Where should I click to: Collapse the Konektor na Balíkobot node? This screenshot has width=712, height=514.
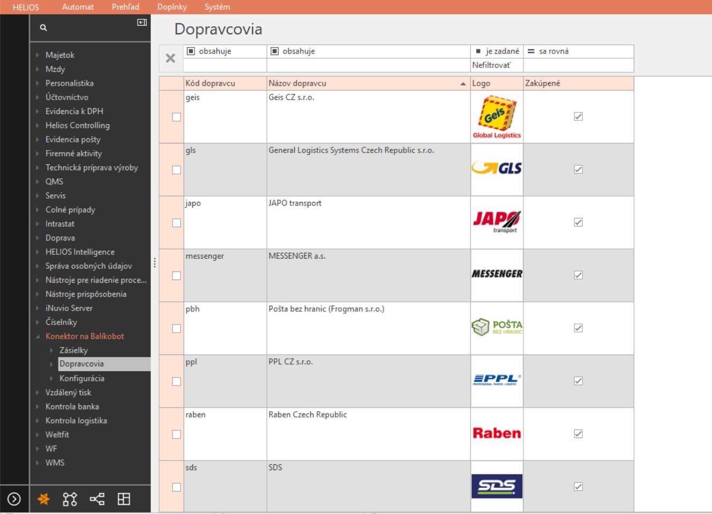coord(38,336)
